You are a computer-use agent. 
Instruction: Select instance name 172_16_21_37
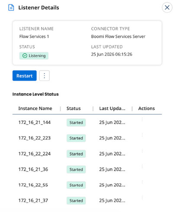pos(33,200)
